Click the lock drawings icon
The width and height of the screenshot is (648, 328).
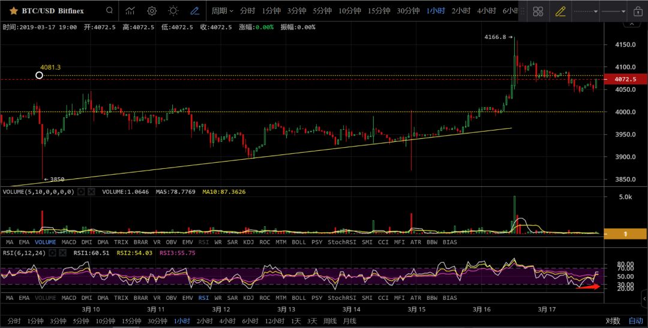(638, 11)
